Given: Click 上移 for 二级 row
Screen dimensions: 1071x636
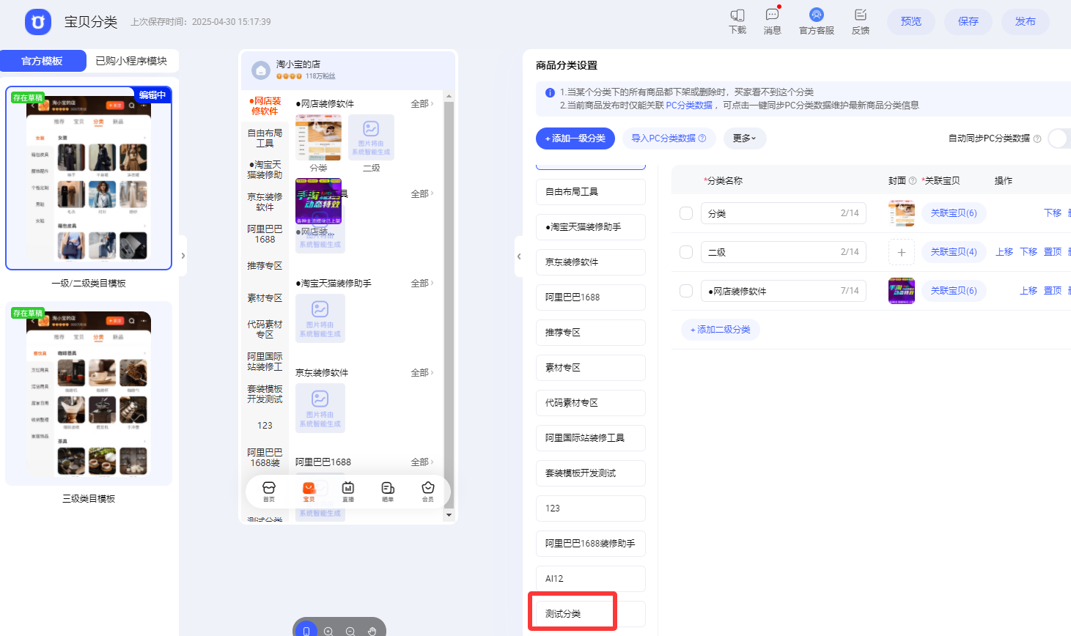Looking at the screenshot, I should (1004, 252).
